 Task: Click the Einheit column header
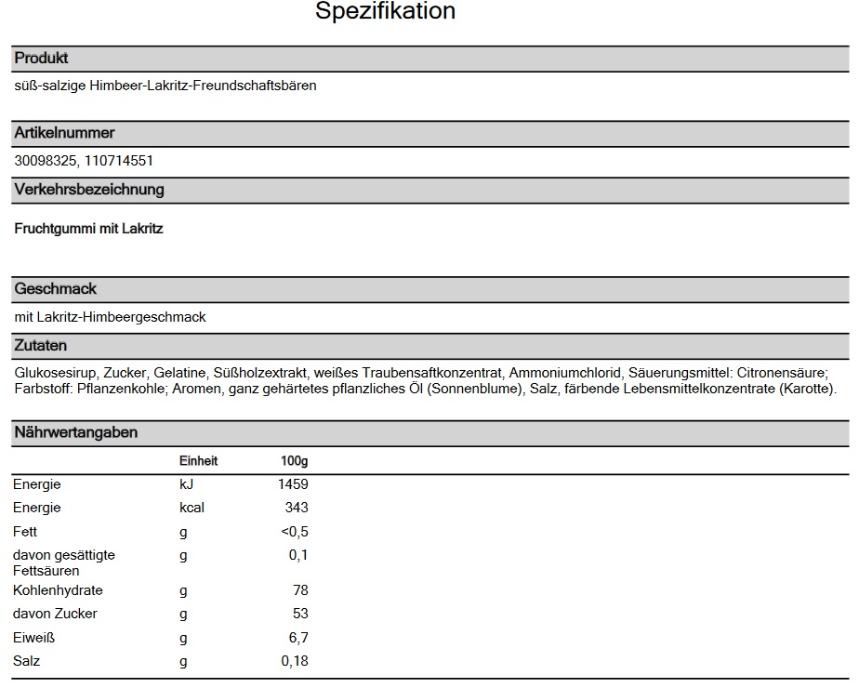(x=198, y=461)
